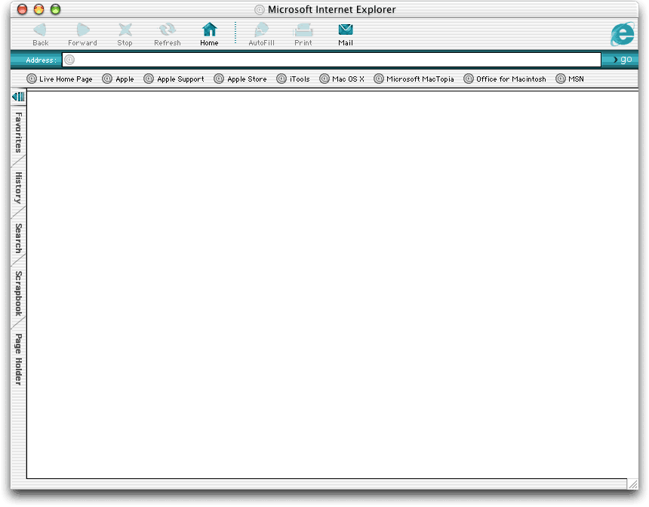Expand the Scrapbook side tab

[x=18, y=293]
